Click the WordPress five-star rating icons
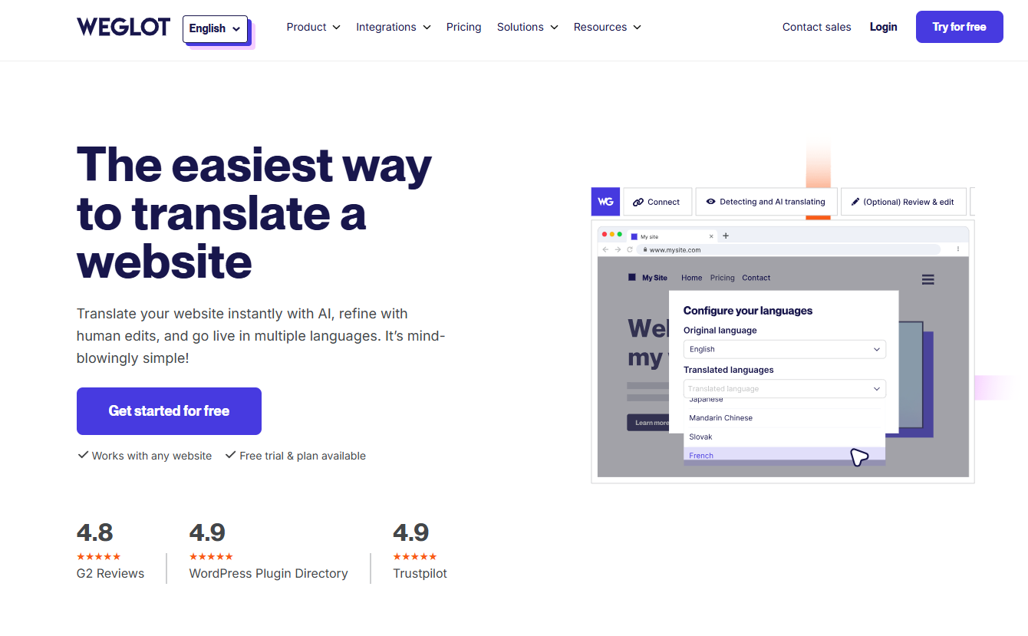Image resolution: width=1028 pixels, height=636 pixels. click(211, 556)
